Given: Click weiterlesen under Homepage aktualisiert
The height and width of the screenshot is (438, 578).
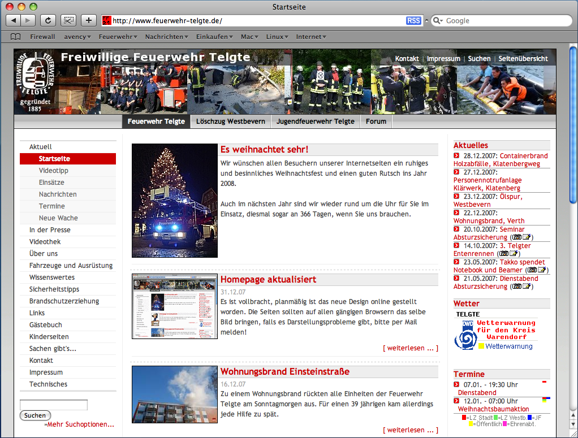Looking at the screenshot, I should [411, 348].
